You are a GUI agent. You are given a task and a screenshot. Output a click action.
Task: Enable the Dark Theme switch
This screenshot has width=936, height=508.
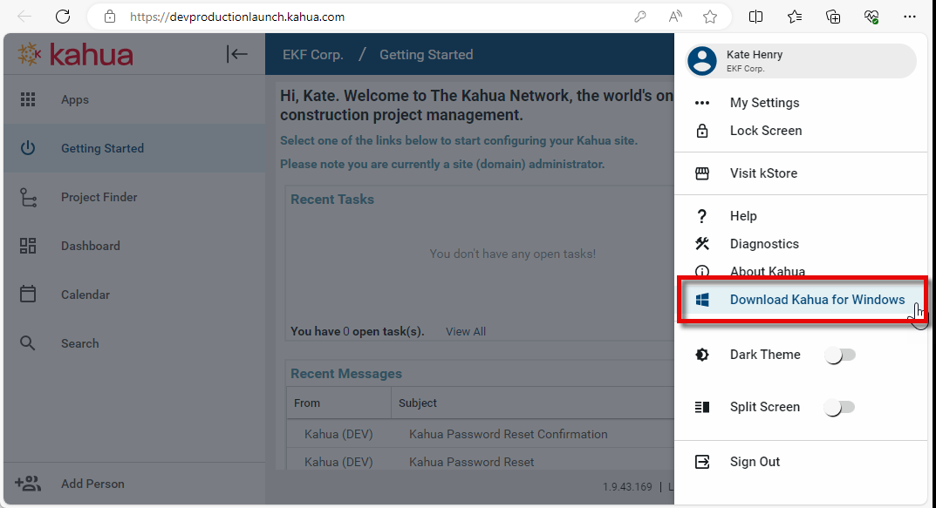(x=841, y=355)
